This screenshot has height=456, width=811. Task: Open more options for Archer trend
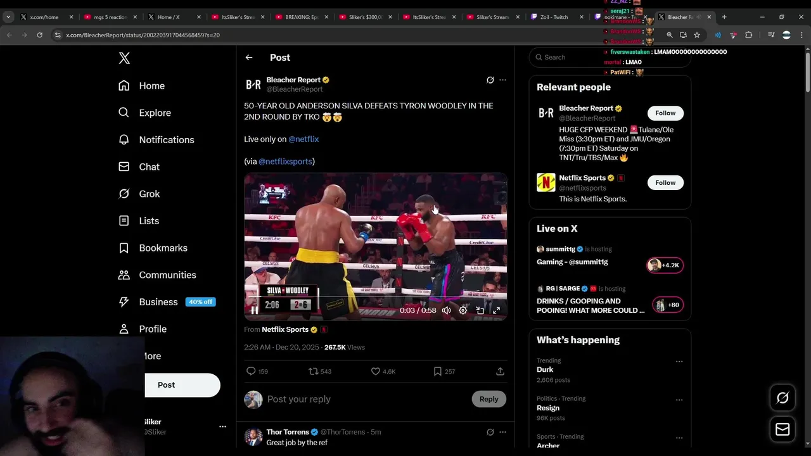point(679,438)
